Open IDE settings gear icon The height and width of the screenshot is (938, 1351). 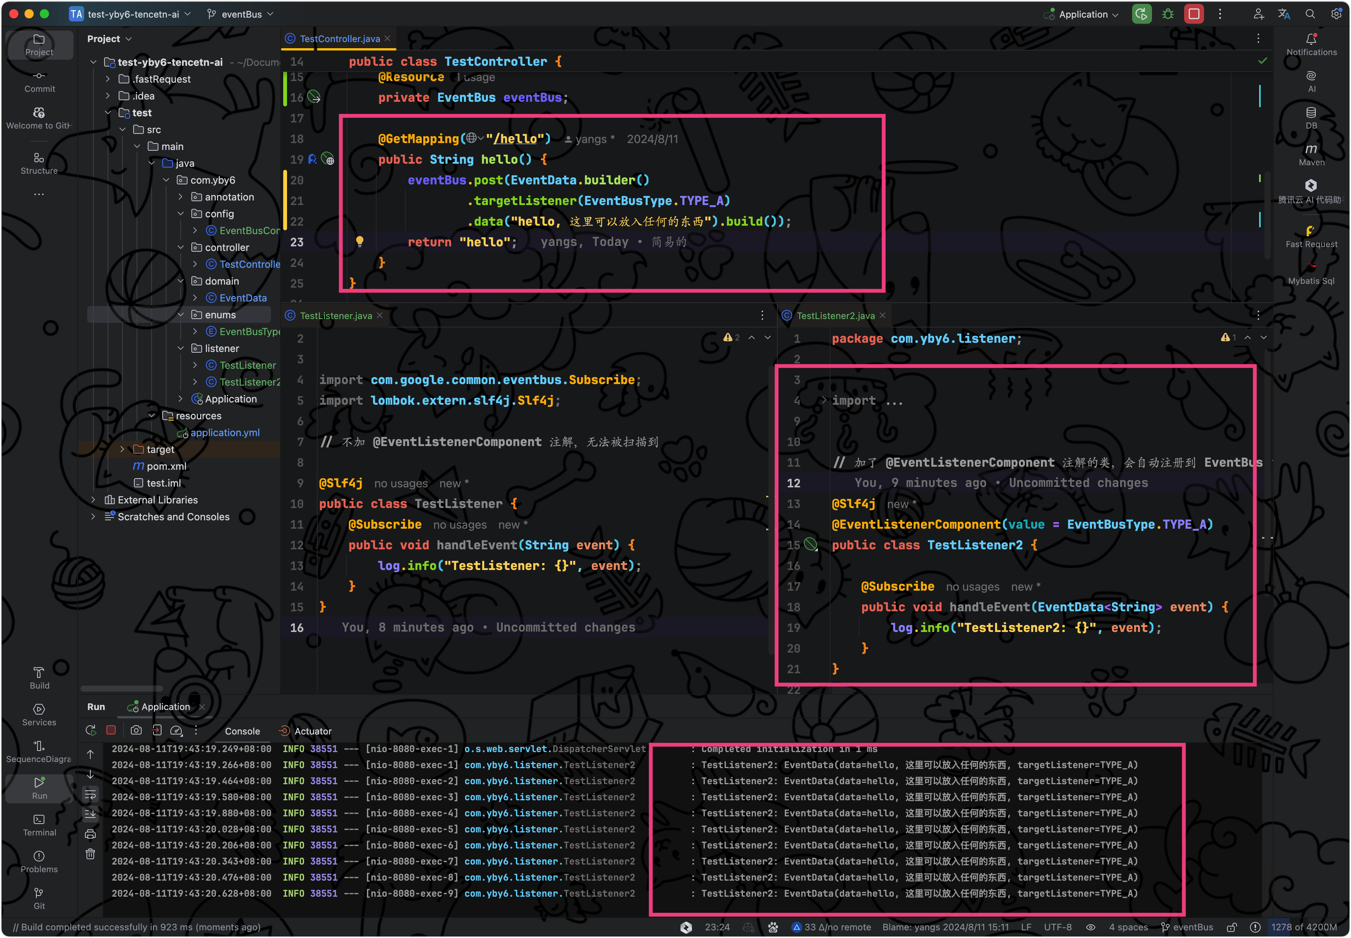pos(1336,14)
